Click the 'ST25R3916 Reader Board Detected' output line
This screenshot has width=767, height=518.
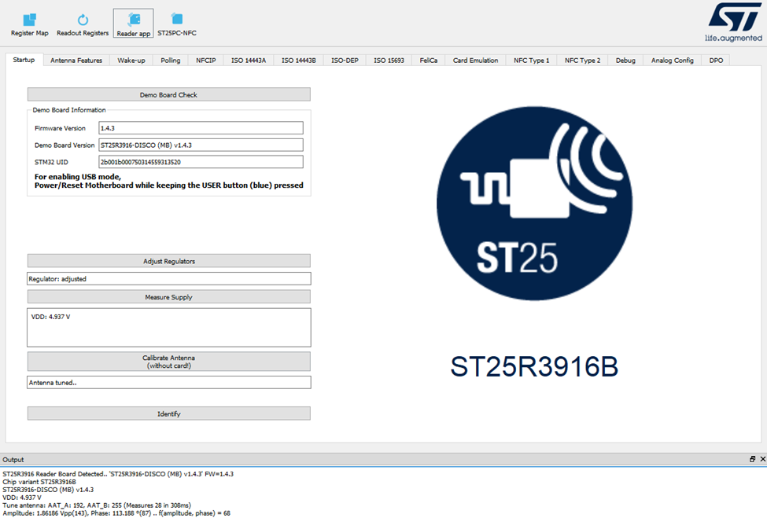point(118,474)
